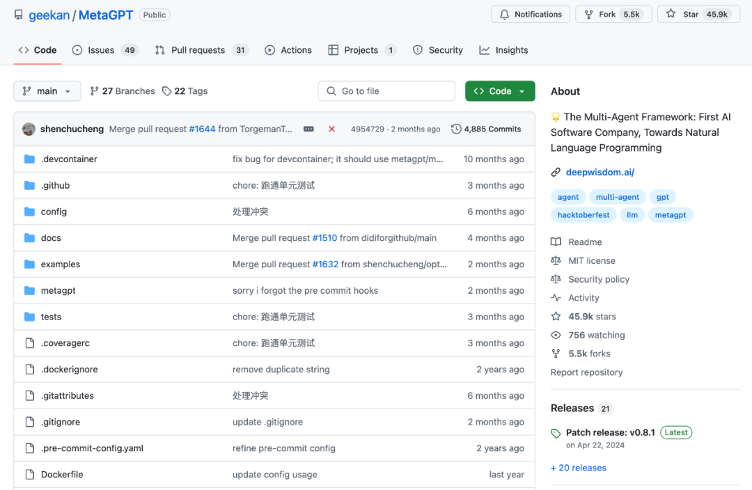Click the Fork icon in header
Image resolution: width=752 pixels, height=490 pixels.
pos(588,15)
